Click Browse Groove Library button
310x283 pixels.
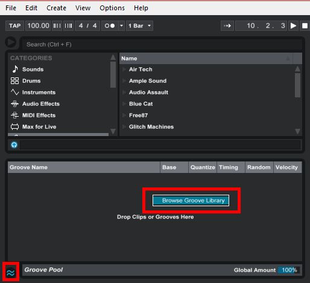pyautogui.click(x=191, y=200)
